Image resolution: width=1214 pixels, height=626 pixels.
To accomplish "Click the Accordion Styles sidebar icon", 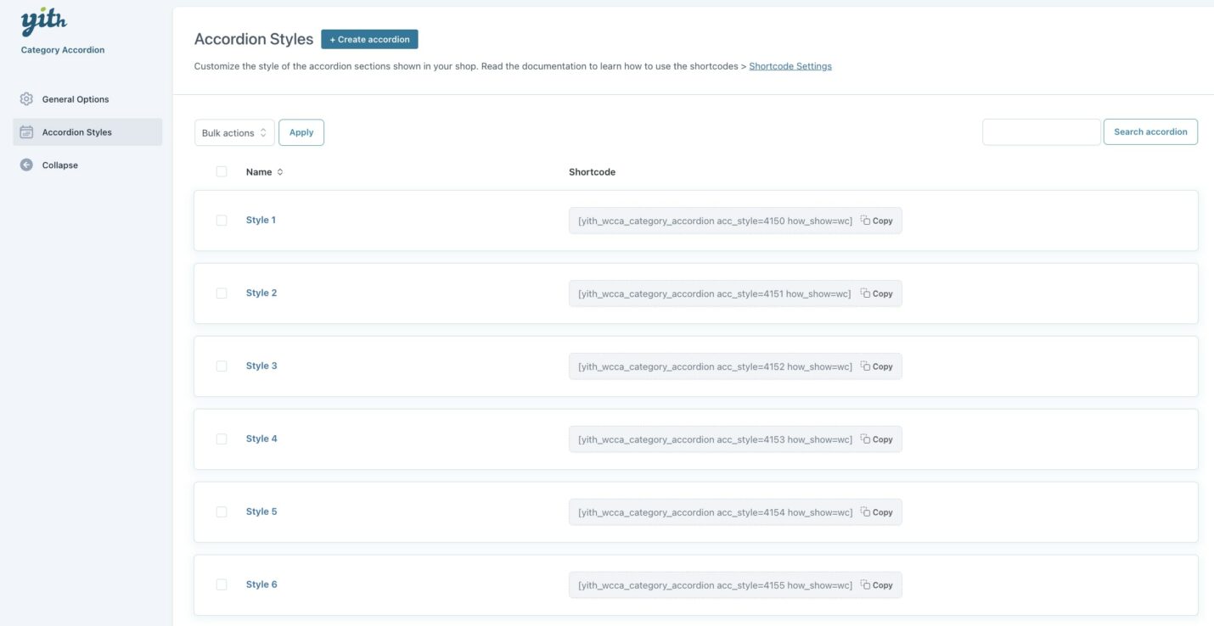I will pos(26,132).
